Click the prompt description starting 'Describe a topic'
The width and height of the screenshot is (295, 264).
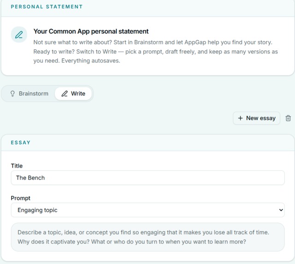[147, 237]
